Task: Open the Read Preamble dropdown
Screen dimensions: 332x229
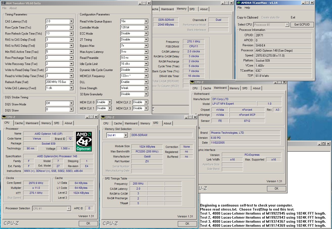Action: point(146,58)
